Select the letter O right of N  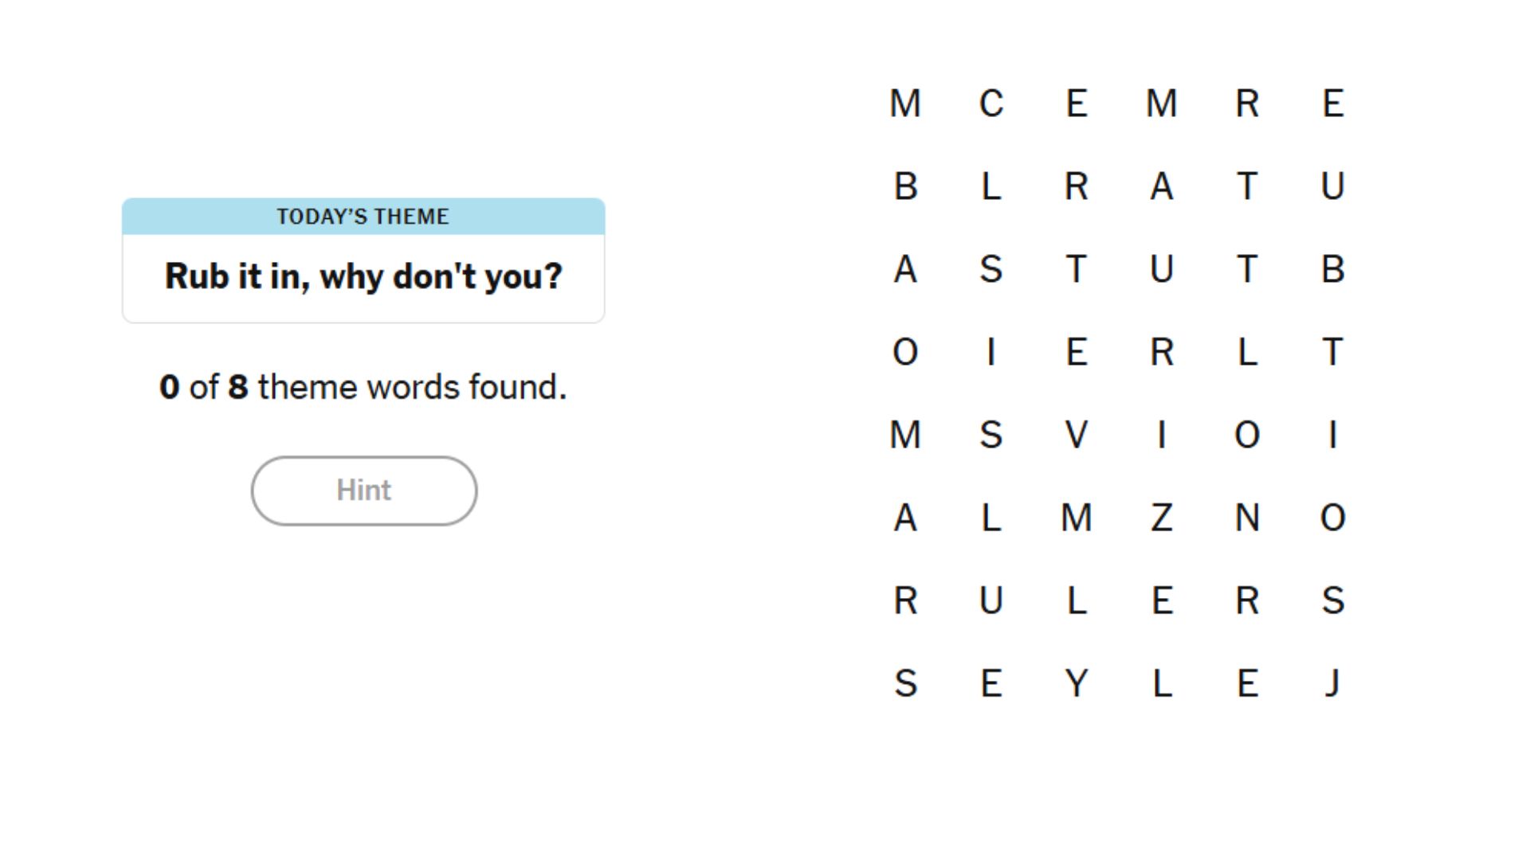click(x=1332, y=518)
